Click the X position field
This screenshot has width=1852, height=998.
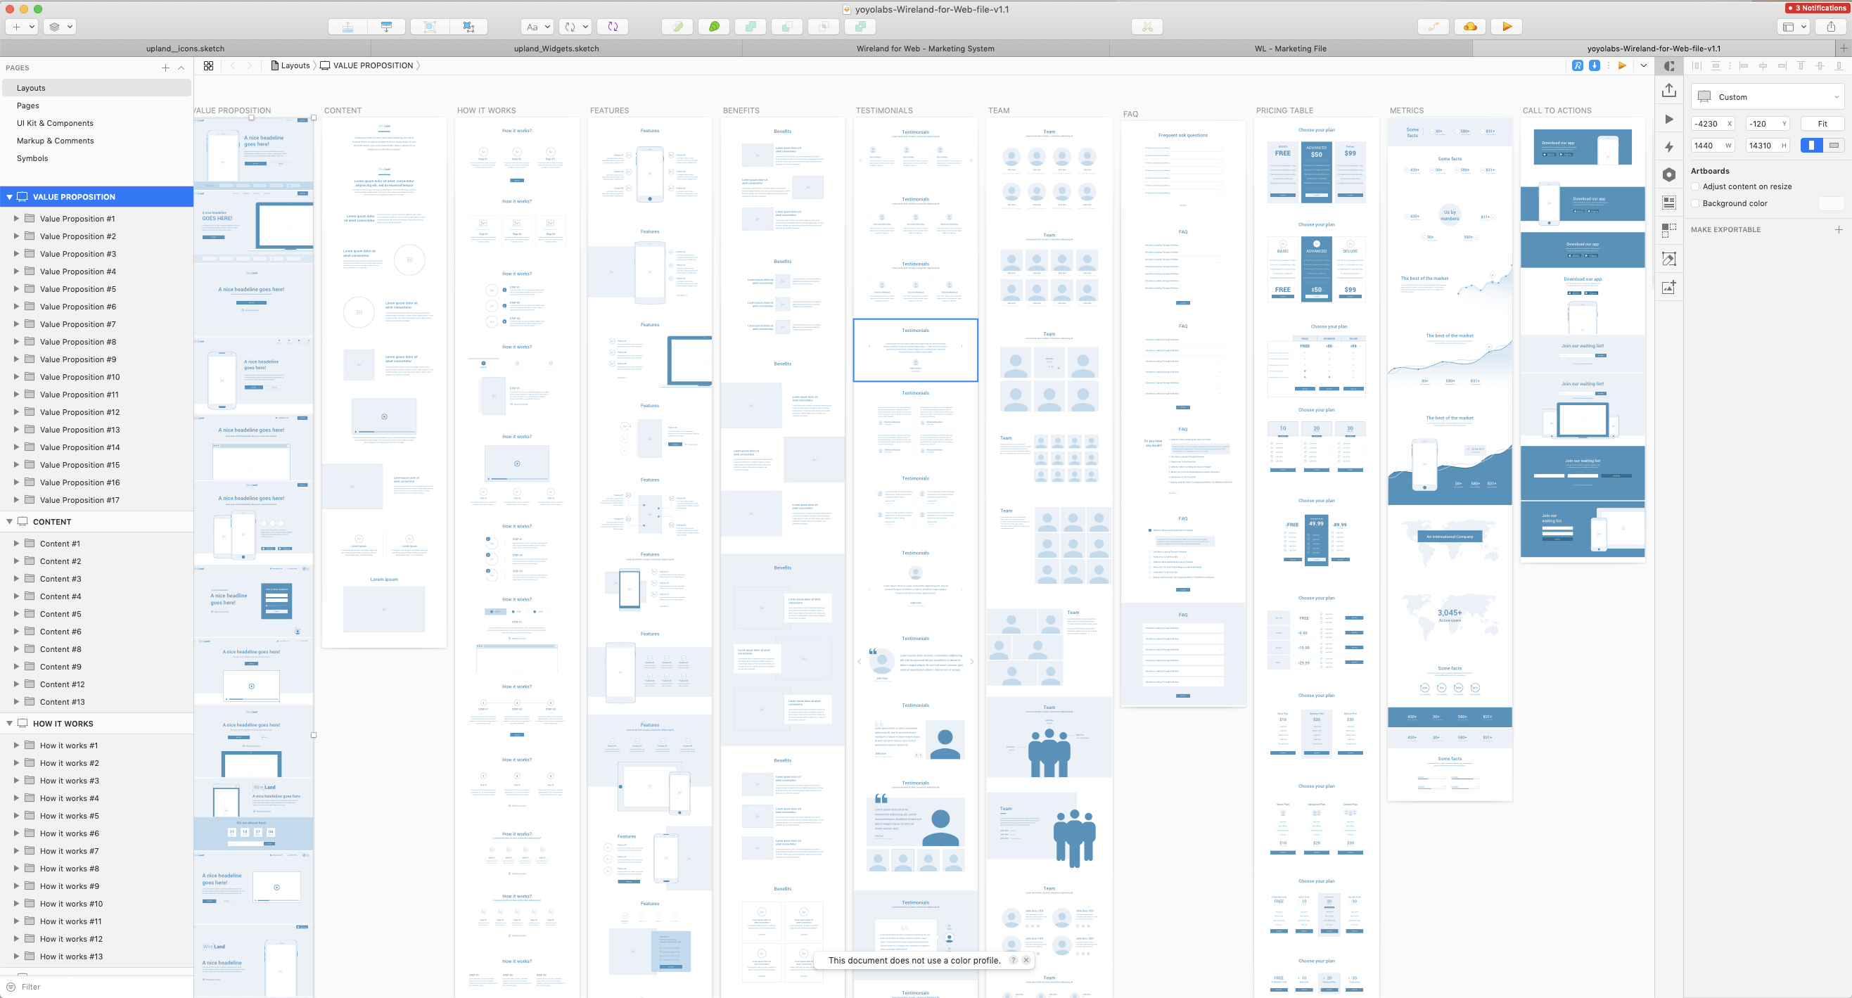click(1712, 124)
